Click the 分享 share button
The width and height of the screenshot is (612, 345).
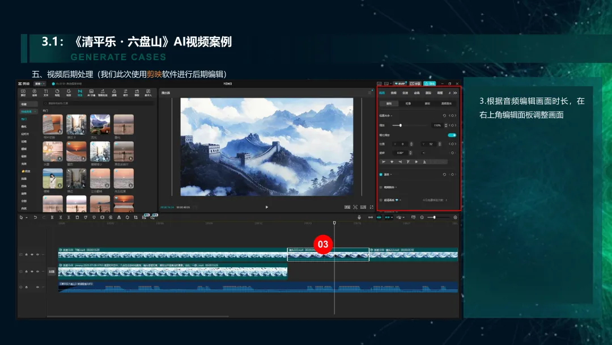pyautogui.click(x=415, y=83)
